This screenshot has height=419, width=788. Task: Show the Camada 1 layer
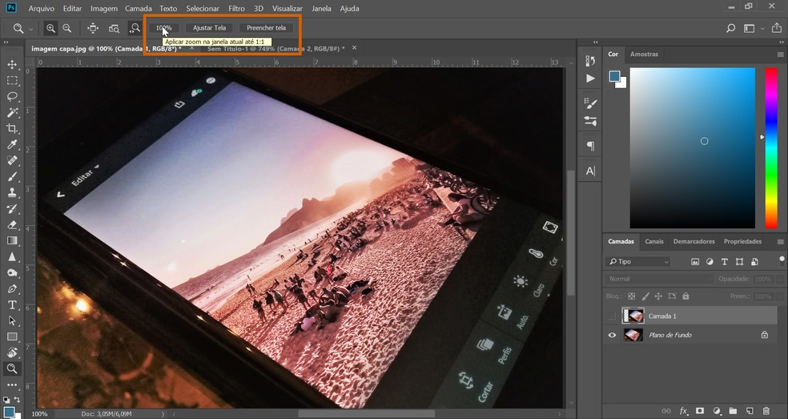click(613, 316)
